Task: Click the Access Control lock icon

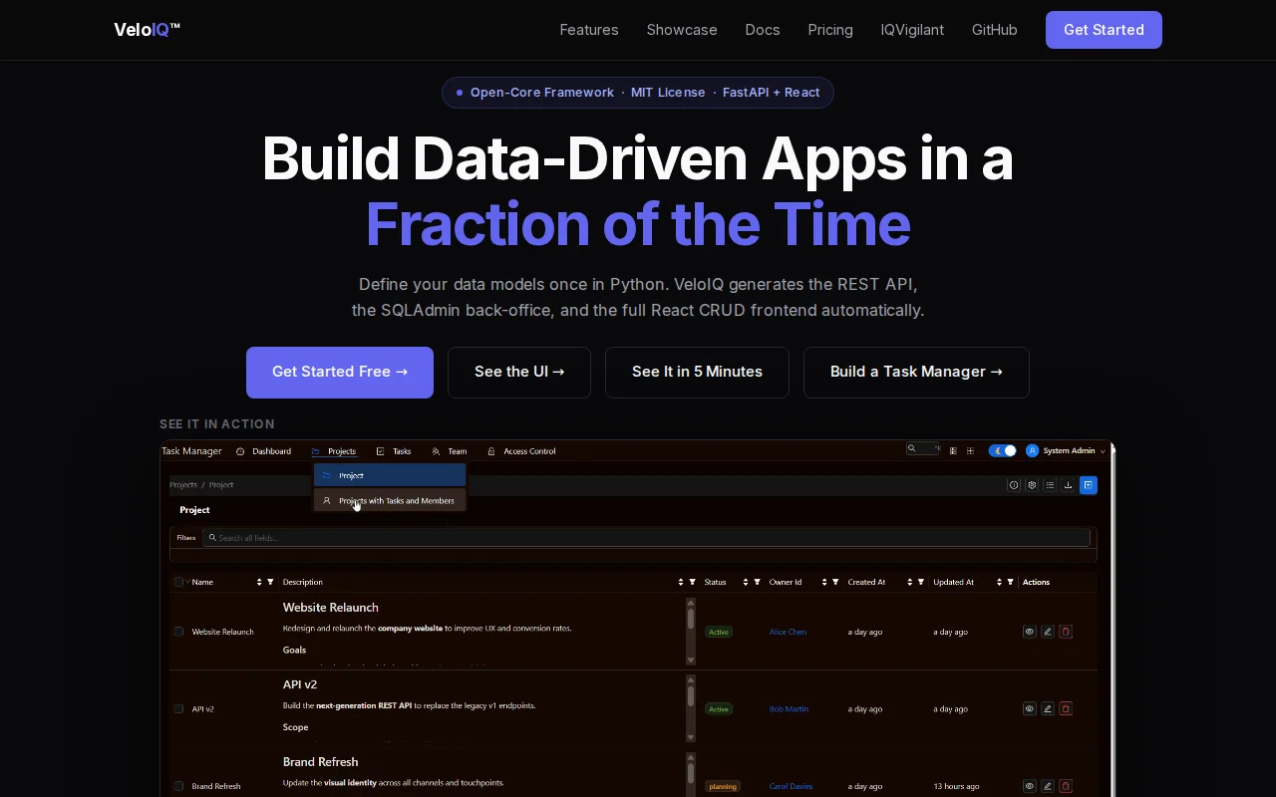Action: [x=491, y=451]
